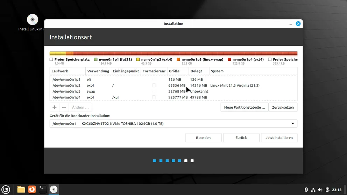347x195 pixels.
Task: Click the 49788 MB used-space cell
Action: [x=199, y=97]
